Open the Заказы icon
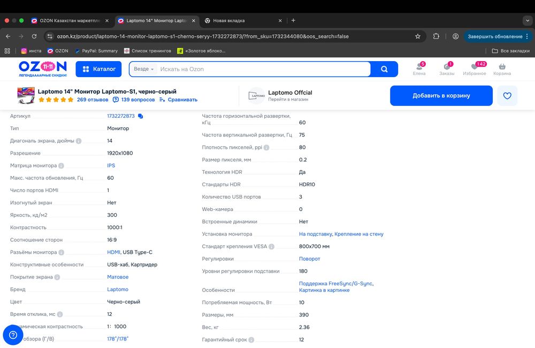Image resolution: width=535 pixels, height=348 pixels. pos(447,69)
